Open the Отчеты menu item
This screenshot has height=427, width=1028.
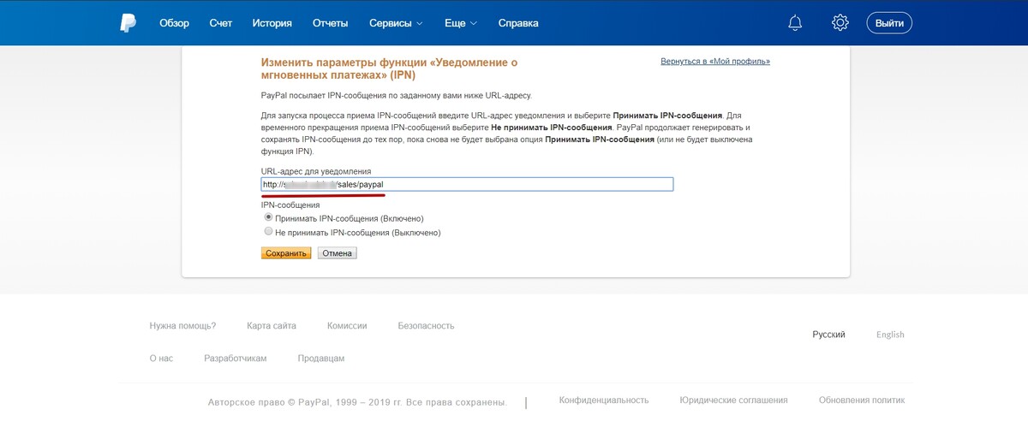coord(331,23)
